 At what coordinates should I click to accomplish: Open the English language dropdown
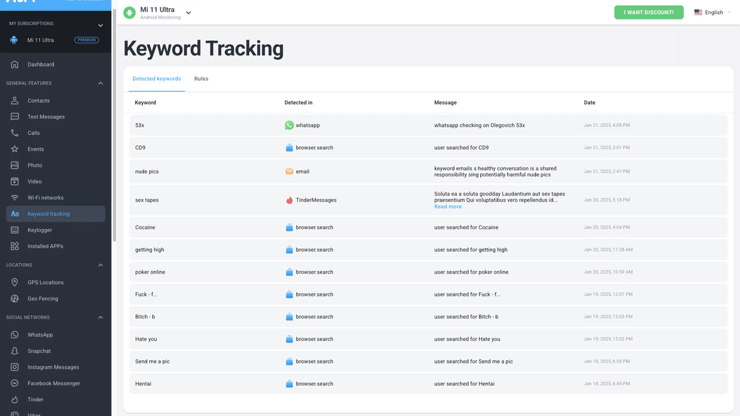[x=713, y=12]
